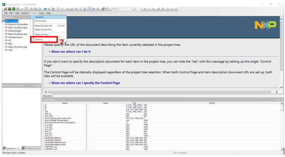Open the Tools menu

(42, 13)
